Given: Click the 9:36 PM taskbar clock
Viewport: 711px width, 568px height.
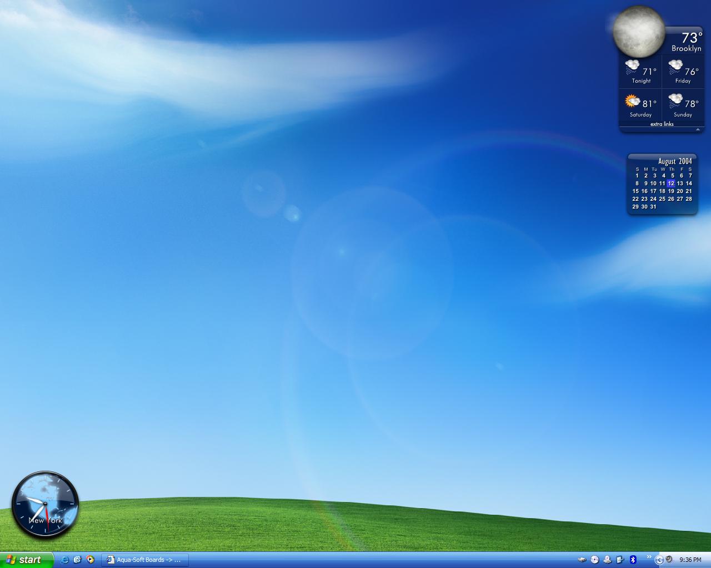Looking at the screenshot, I should point(690,560).
